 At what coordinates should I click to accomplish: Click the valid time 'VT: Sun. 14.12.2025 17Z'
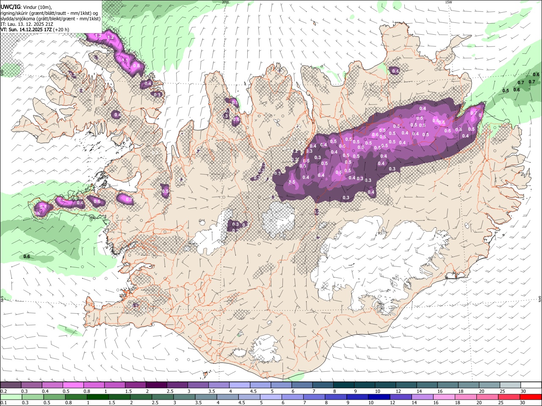(27, 30)
